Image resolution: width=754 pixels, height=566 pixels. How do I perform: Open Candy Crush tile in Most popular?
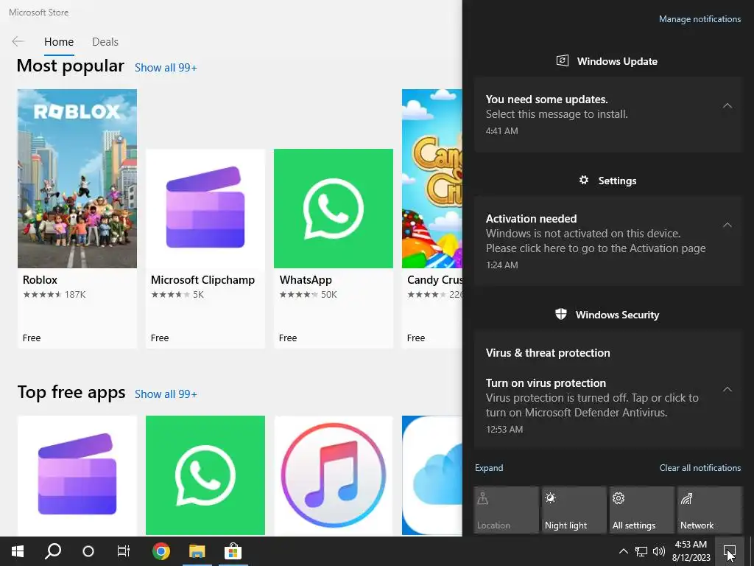pyautogui.click(x=431, y=218)
